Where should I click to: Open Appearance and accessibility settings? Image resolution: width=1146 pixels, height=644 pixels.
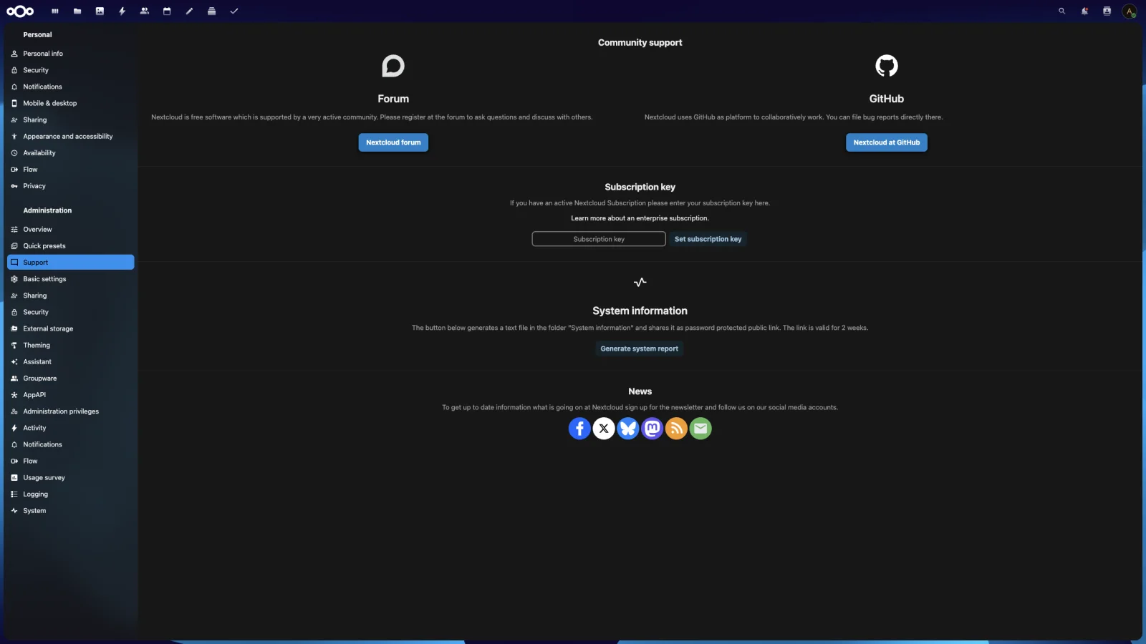coord(71,136)
